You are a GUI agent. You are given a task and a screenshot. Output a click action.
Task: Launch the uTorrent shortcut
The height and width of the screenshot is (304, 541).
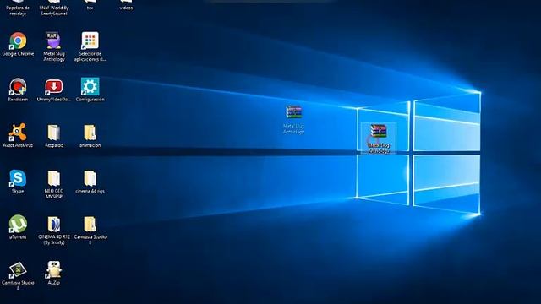[x=18, y=227]
